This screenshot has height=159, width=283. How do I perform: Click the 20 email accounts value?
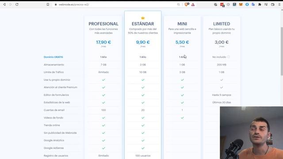(143, 110)
